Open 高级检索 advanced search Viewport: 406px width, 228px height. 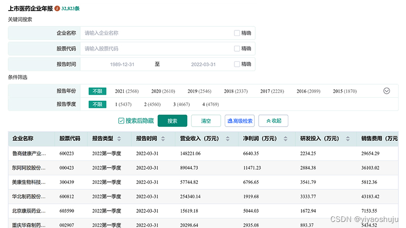[x=240, y=121]
